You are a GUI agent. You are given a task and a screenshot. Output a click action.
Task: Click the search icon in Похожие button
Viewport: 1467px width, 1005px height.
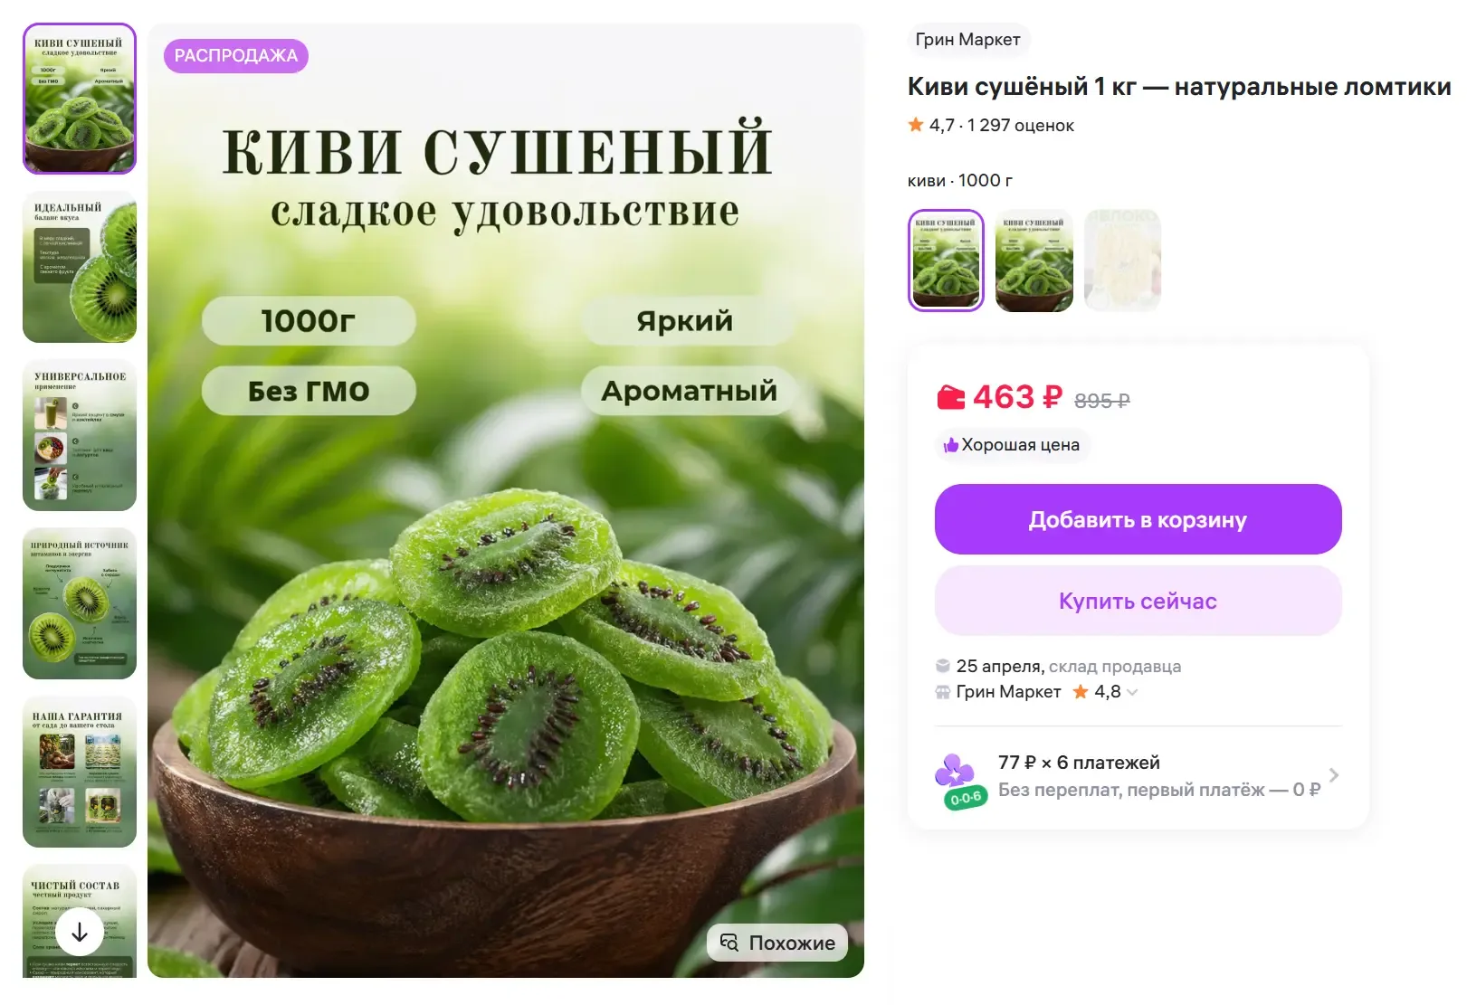tap(729, 943)
